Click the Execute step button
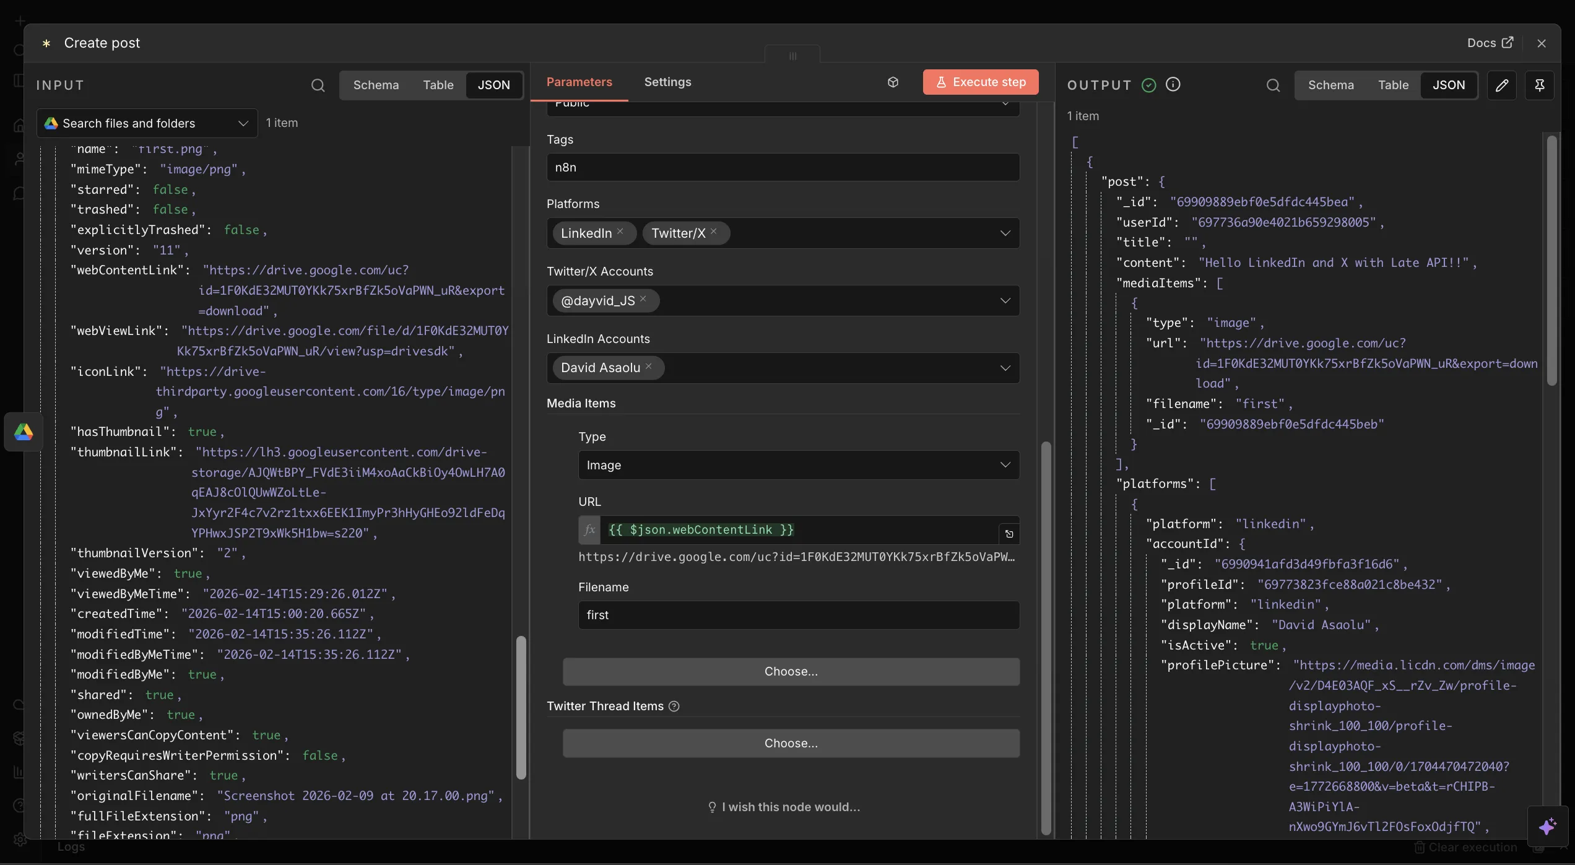 click(x=979, y=82)
